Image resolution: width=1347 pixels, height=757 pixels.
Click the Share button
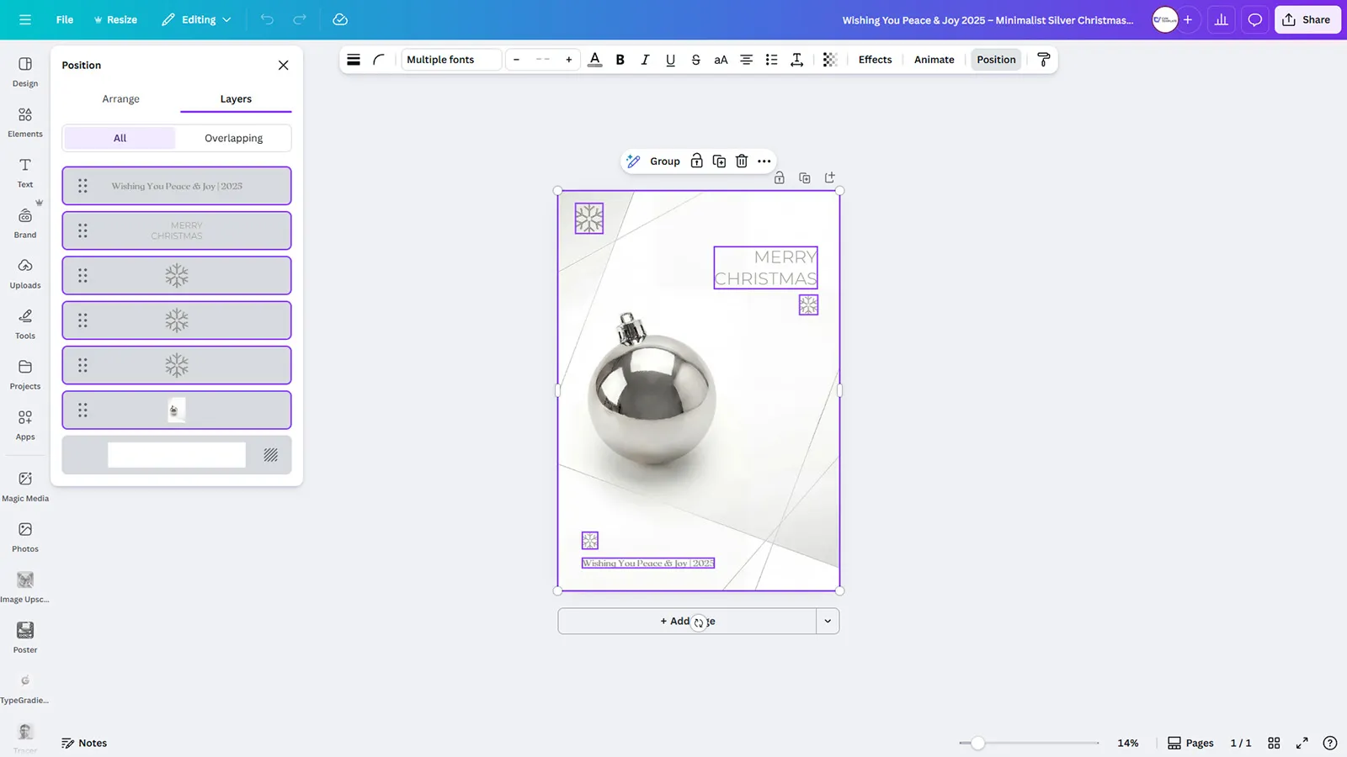[x=1307, y=19]
